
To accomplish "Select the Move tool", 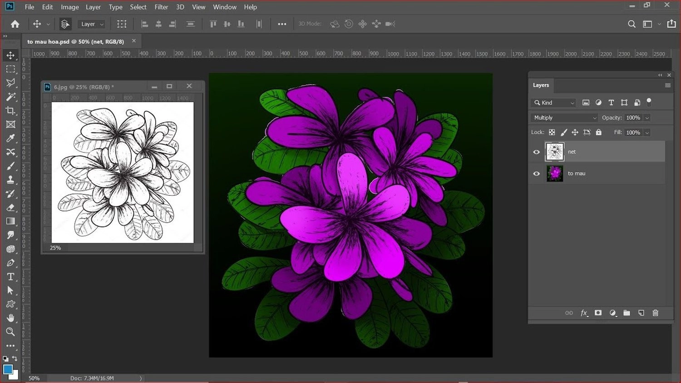I will pyautogui.click(x=10, y=55).
